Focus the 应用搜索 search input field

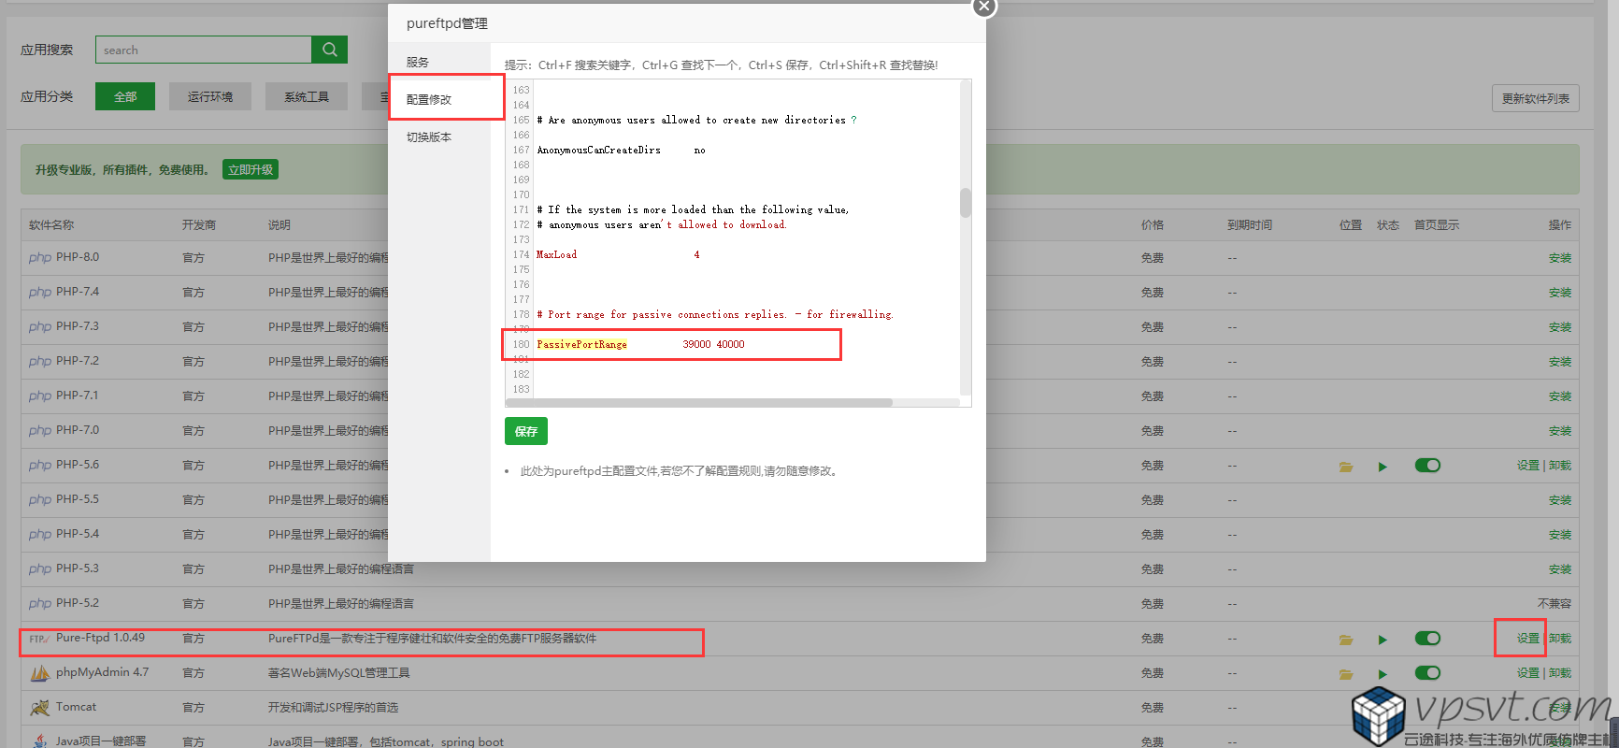(x=203, y=50)
